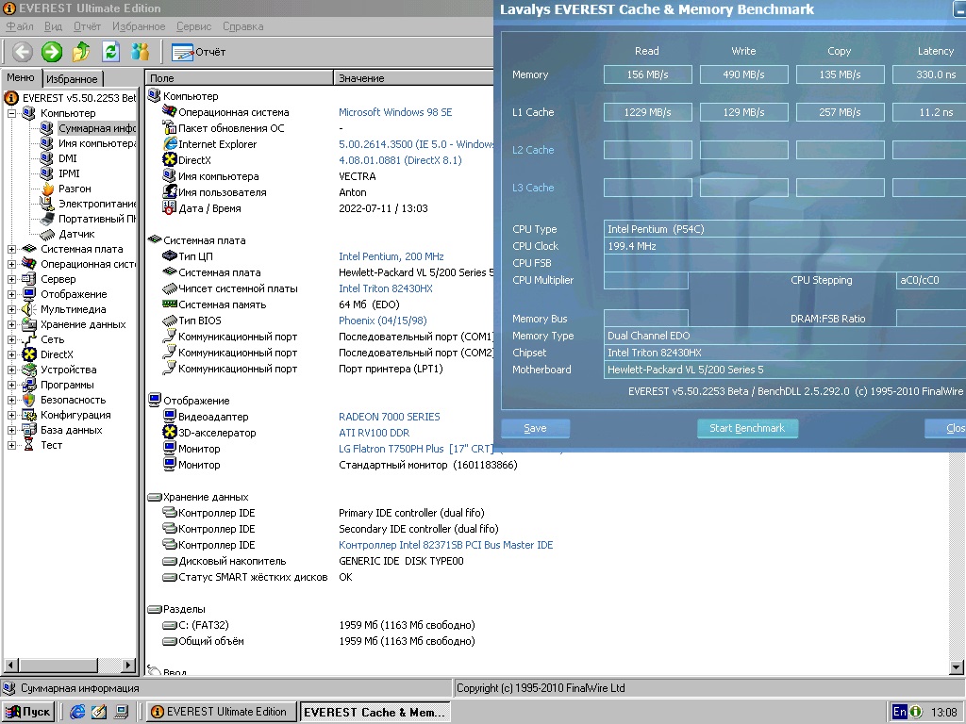Click the Пуск start button

[28, 712]
